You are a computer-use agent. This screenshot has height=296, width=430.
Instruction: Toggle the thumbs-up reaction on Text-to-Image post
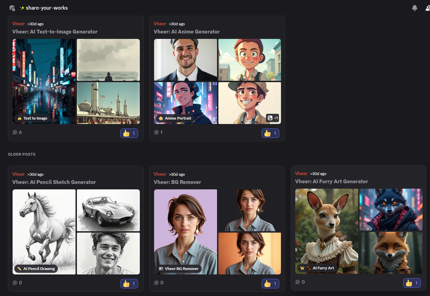coord(129,133)
